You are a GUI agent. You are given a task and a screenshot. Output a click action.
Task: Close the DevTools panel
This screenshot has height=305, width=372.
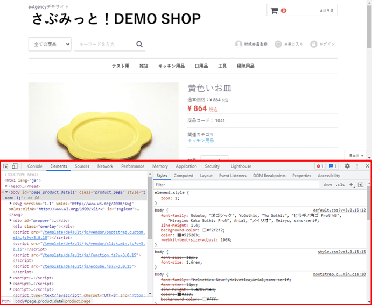tap(367, 166)
